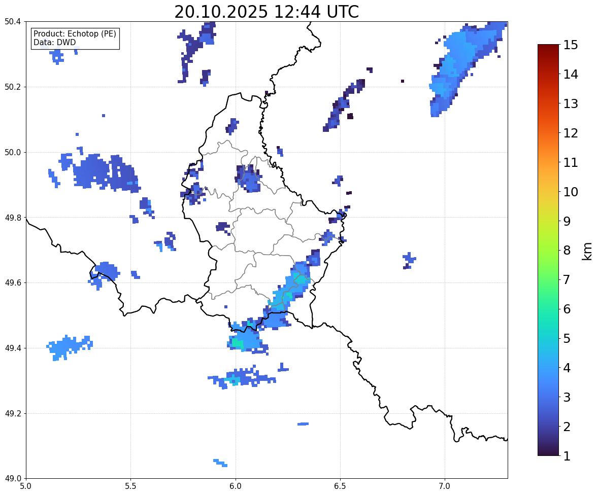This screenshot has width=598, height=495.
Task: Click the 5.5 longitude axis label
Action: [x=130, y=486]
